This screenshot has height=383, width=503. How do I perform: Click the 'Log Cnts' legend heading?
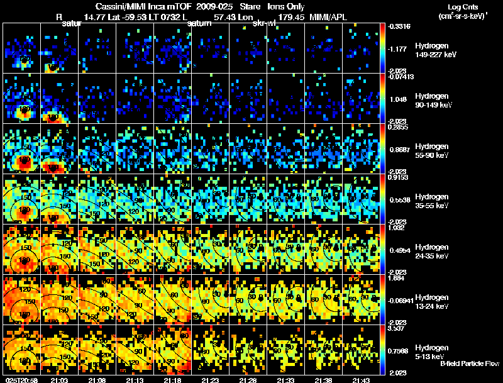463,8
